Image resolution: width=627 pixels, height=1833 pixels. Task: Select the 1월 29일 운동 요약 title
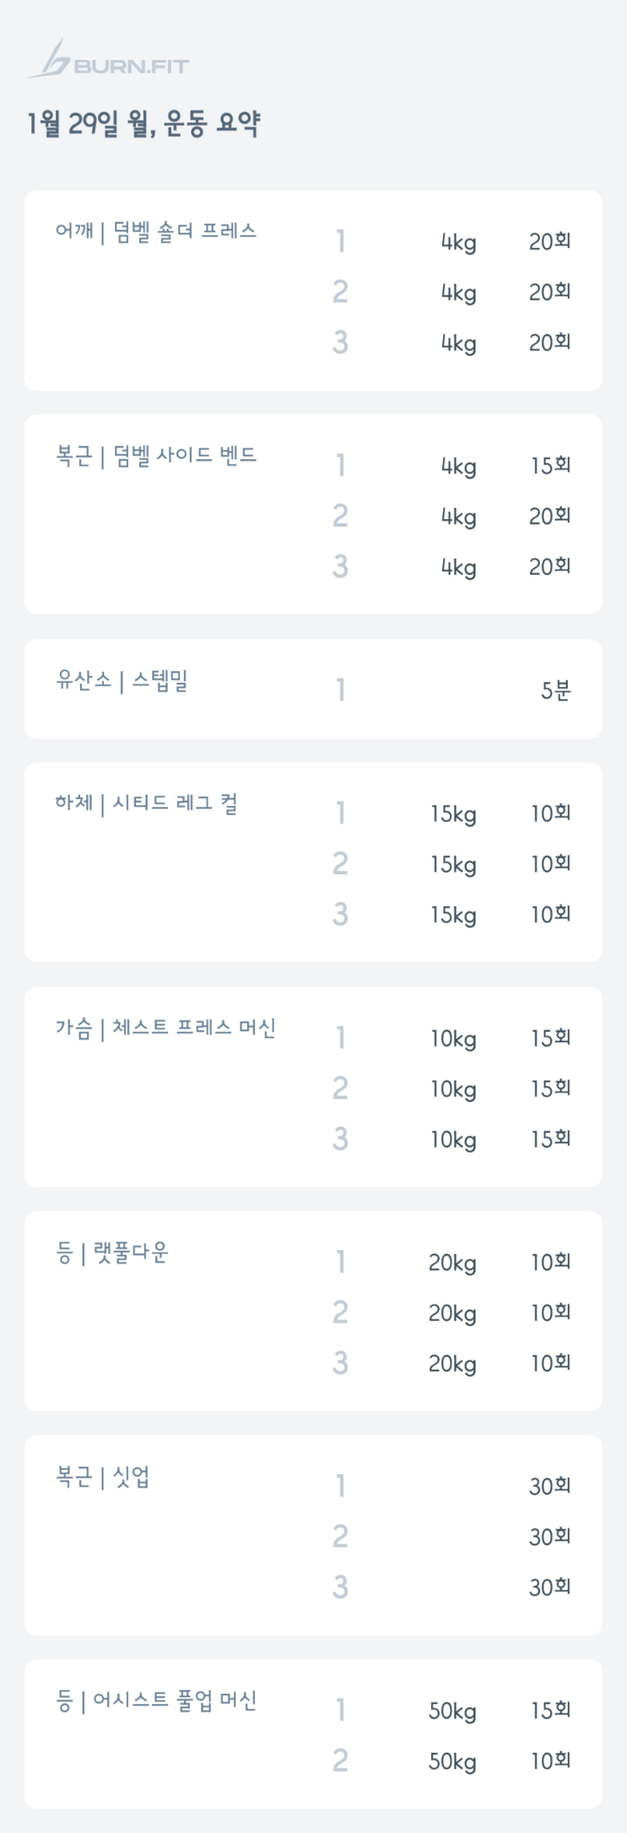(143, 125)
